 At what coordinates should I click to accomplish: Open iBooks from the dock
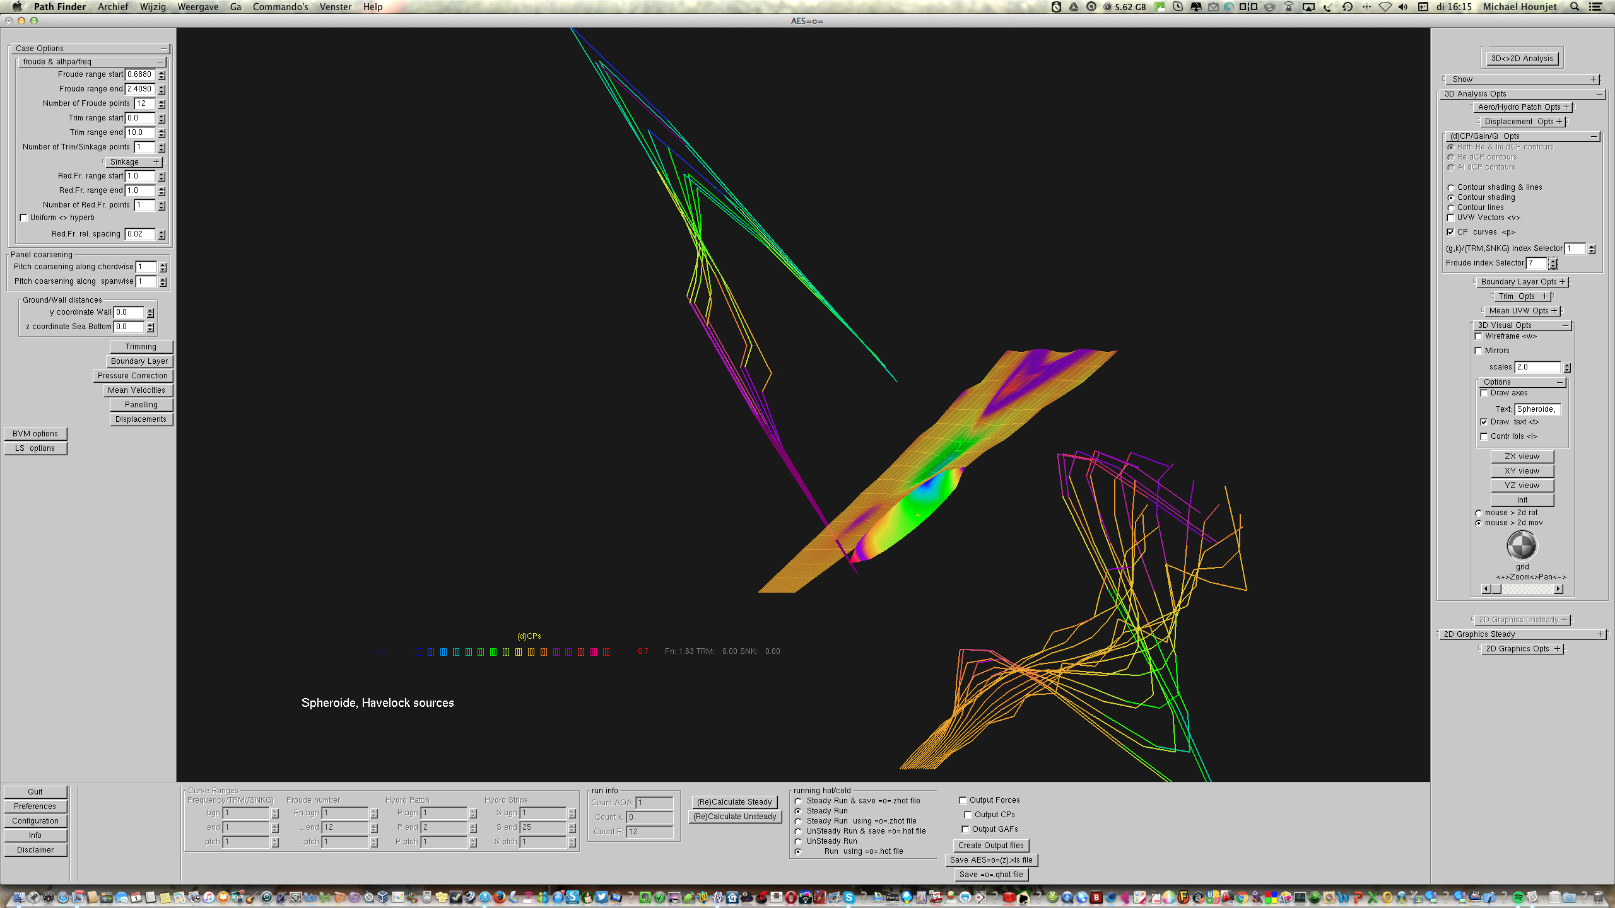[x=223, y=897]
